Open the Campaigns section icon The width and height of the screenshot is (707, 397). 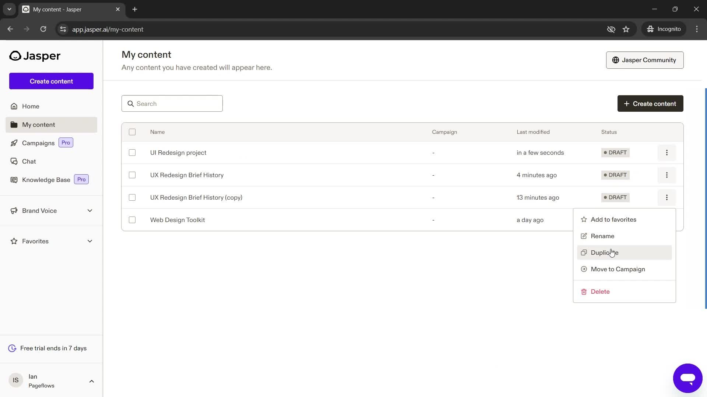coord(13,143)
